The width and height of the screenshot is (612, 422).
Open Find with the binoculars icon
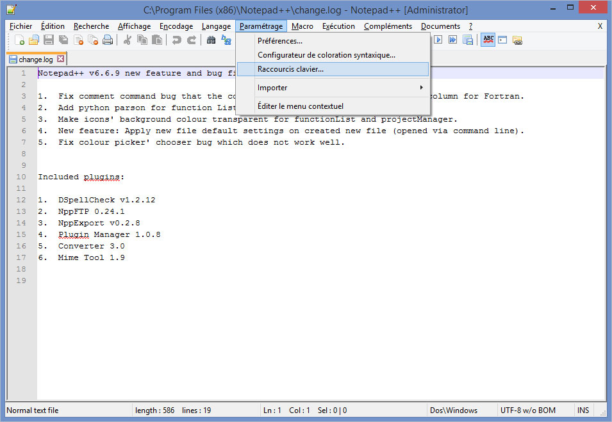(x=211, y=40)
